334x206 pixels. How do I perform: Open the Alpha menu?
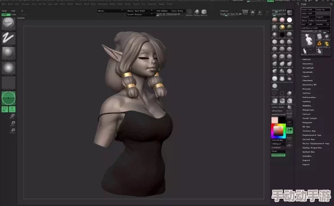coord(4,4)
